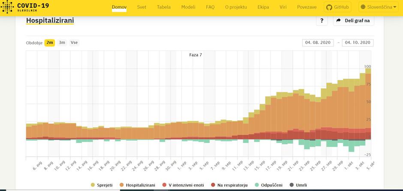Image resolution: width=403 pixels, height=191 pixels.
Task: Open the Modeli menu item
Action: point(188,7)
